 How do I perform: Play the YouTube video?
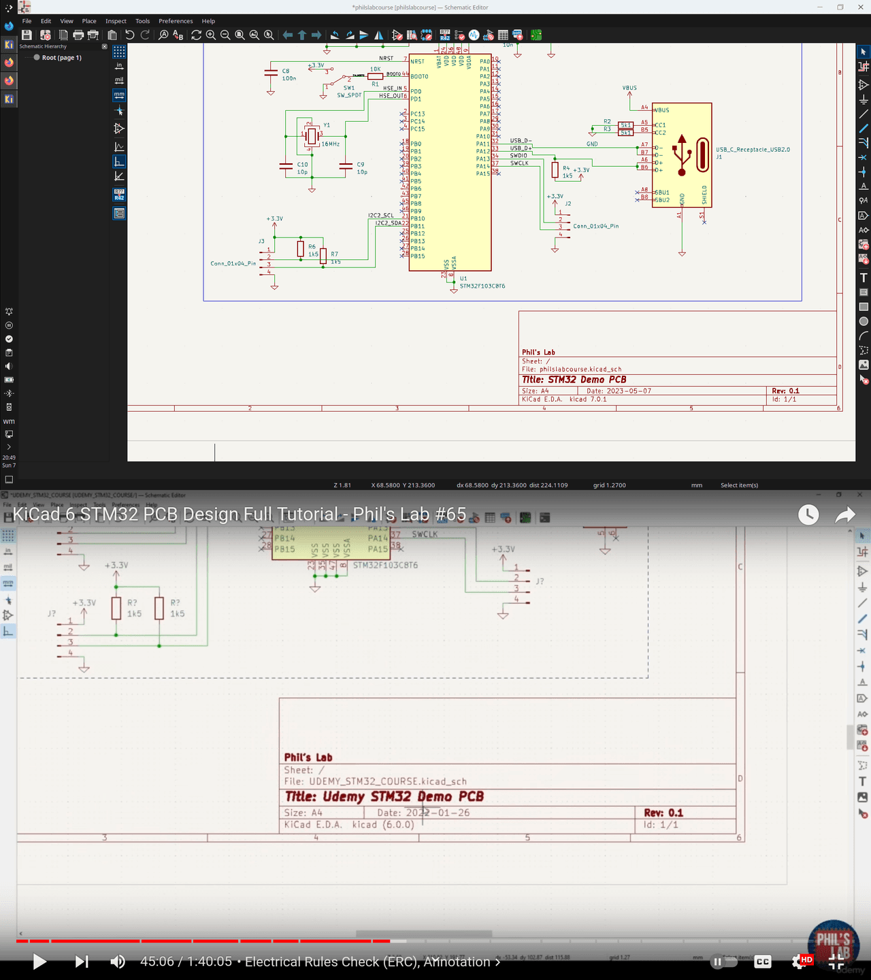pyautogui.click(x=39, y=962)
